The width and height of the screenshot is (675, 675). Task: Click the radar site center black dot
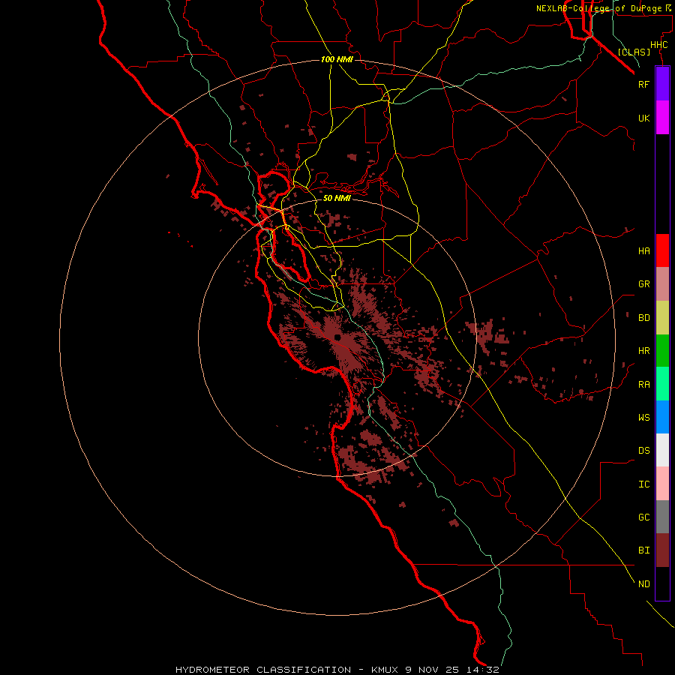tap(337, 337)
